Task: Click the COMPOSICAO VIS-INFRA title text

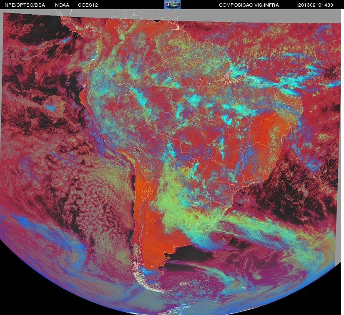Action: [x=249, y=5]
